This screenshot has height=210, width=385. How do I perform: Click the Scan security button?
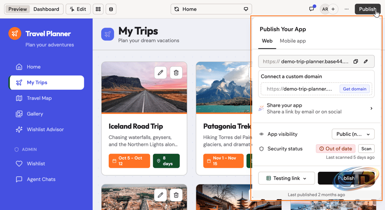click(x=366, y=149)
